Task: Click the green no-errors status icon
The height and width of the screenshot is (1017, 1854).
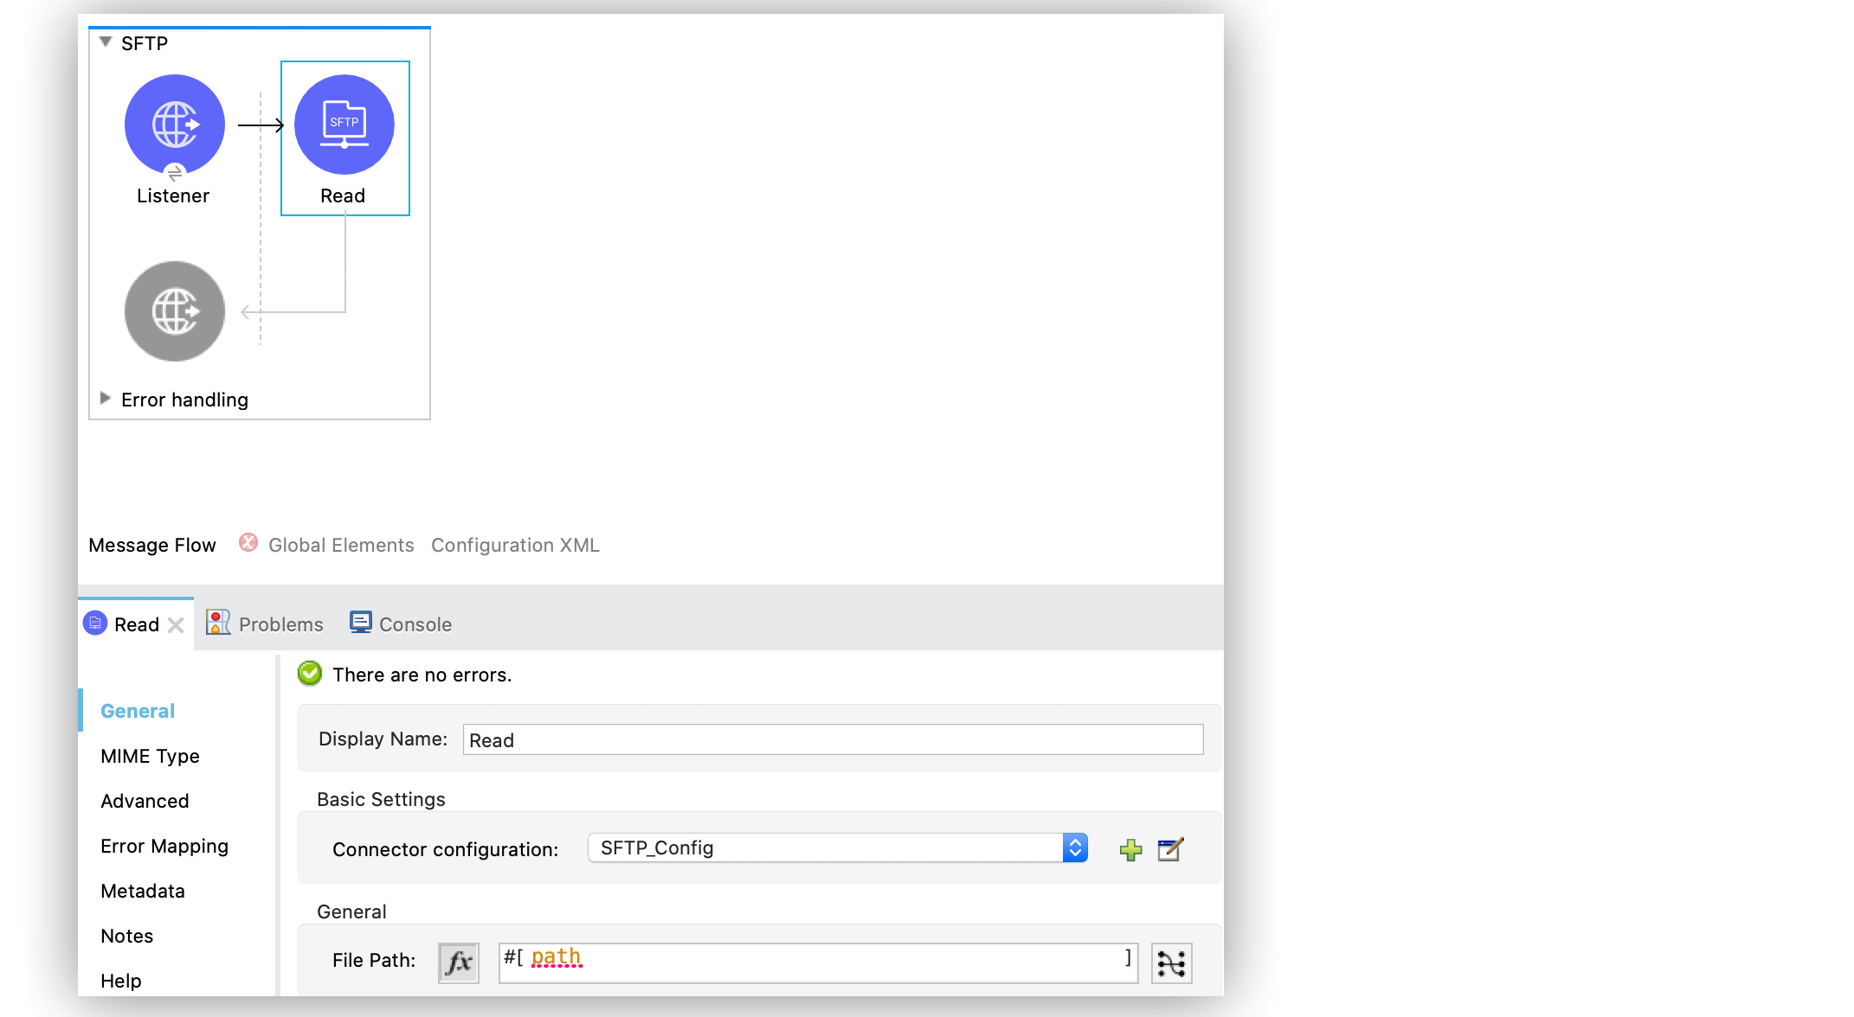Action: pos(309,674)
